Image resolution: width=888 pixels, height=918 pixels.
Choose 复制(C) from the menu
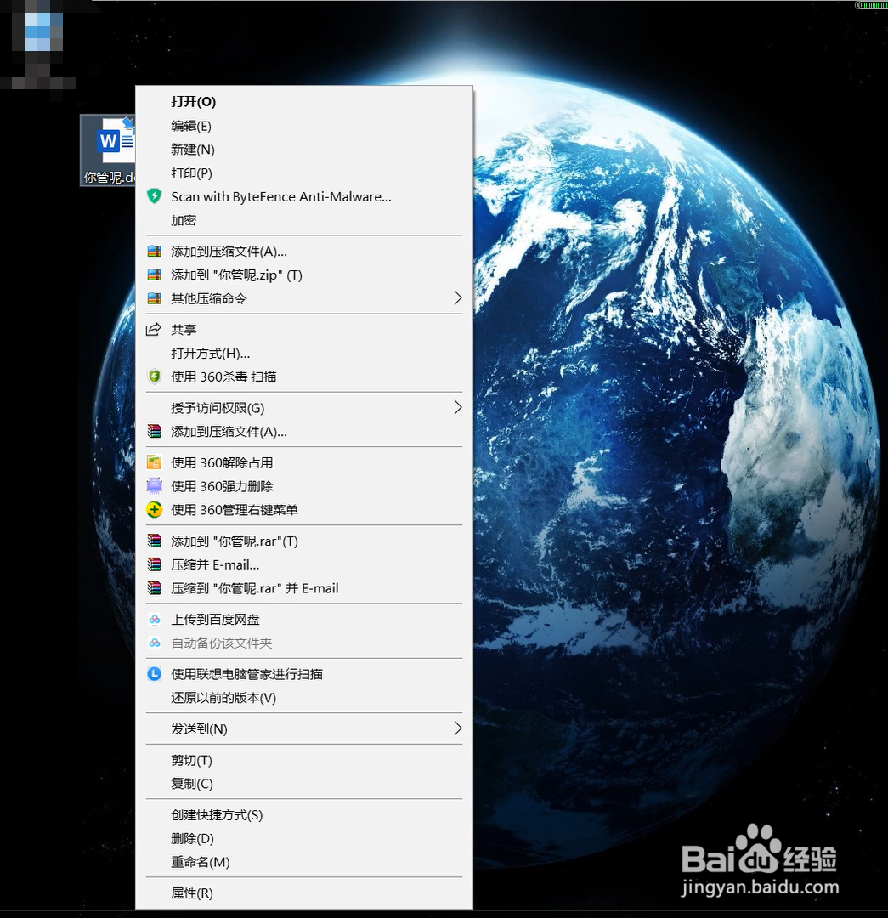coord(304,784)
